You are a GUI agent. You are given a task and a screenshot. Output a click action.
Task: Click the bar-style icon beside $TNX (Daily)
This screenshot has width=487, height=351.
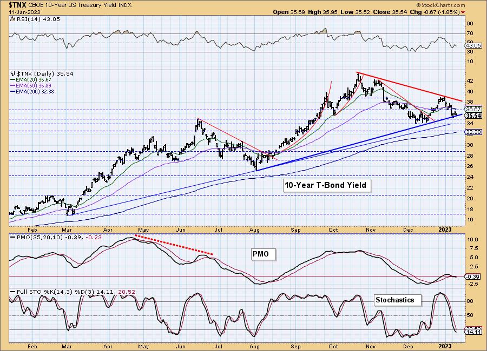click(13, 74)
